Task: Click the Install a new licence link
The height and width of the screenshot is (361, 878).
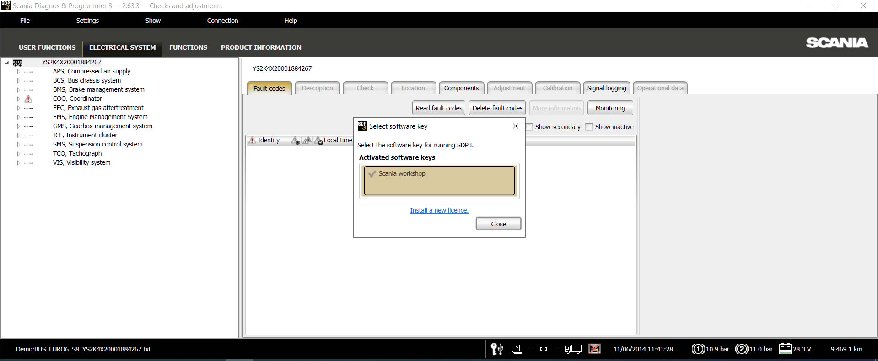Action: pos(439,210)
